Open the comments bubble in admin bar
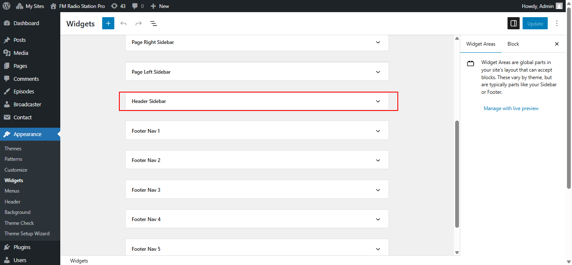The width and height of the screenshot is (572, 265). coord(137,6)
